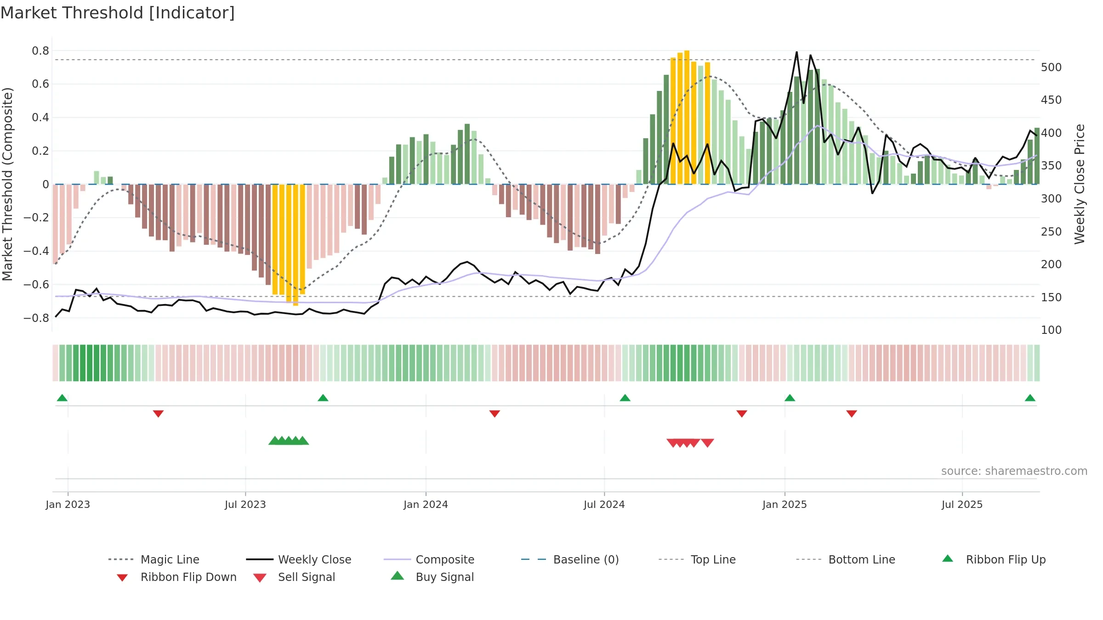Click the ribbon flip down marker in late 2024
The image size is (1103, 620).
742,414
